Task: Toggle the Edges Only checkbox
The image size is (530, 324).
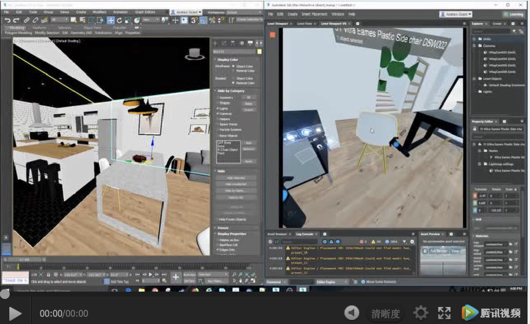Action: pyautogui.click(x=218, y=250)
